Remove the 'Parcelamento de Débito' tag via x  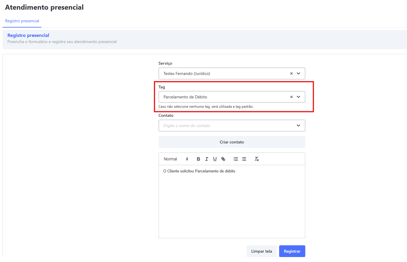(291, 97)
